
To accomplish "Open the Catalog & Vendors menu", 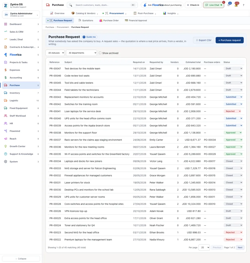I will pos(85,13).
